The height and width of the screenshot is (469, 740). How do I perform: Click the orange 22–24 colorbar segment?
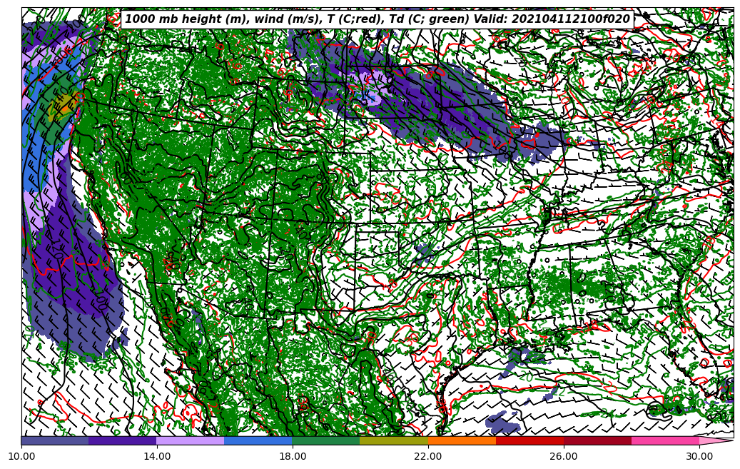tap(462, 440)
